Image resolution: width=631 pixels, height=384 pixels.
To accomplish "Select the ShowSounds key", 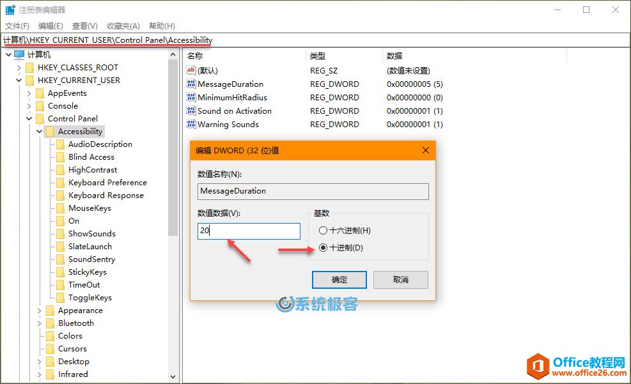I will click(x=92, y=234).
